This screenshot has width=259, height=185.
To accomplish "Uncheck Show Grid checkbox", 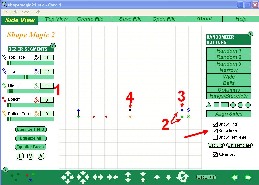I will coord(215,124).
